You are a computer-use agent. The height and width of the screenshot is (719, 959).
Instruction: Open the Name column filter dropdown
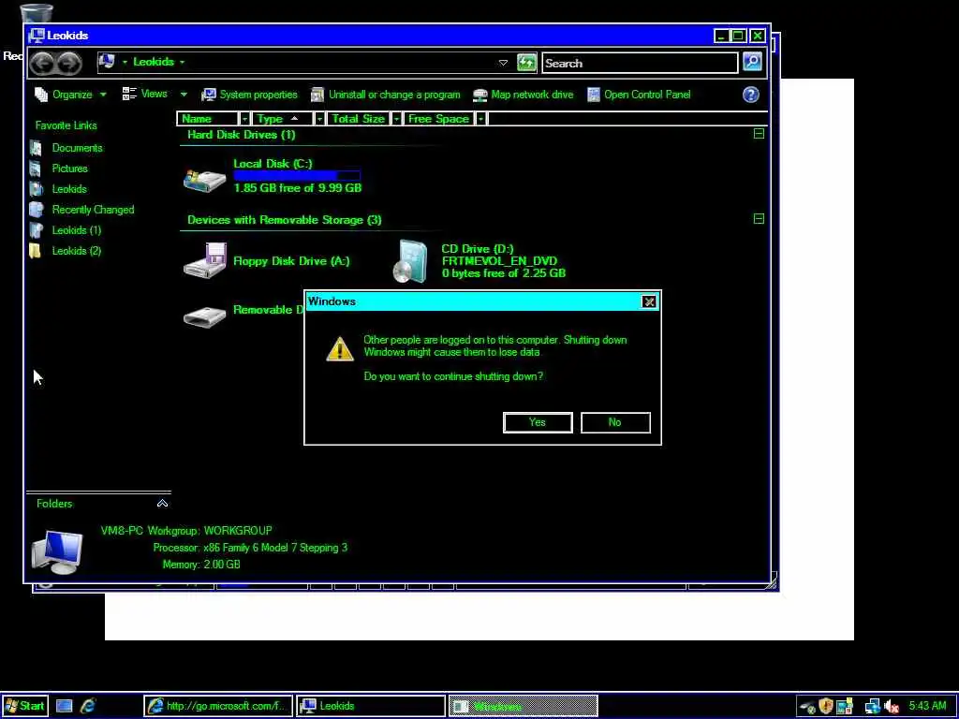tap(244, 119)
